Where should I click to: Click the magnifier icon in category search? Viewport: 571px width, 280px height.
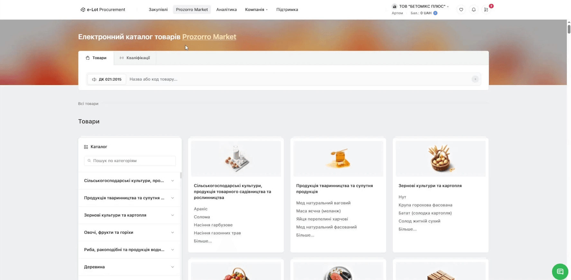(89, 161)
